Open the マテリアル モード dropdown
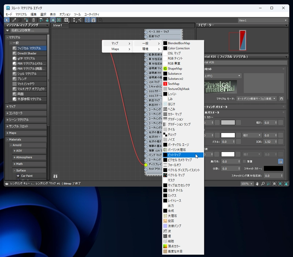 [256, 99]
